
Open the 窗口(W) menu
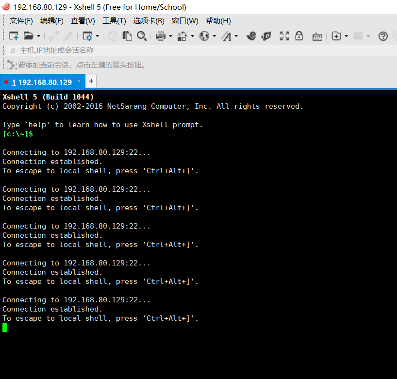(185, 21)
